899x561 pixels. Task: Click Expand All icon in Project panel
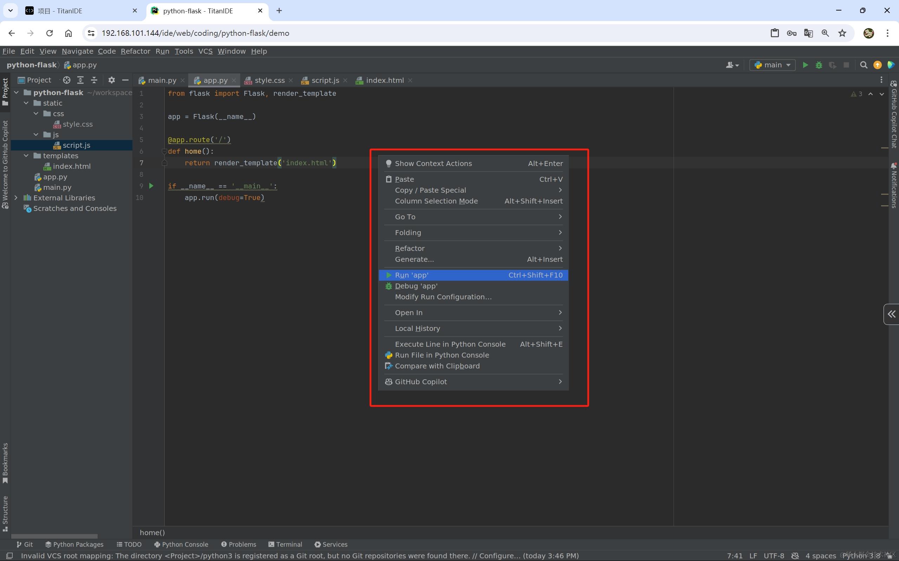pyautogui.click(x=80, y=80)
